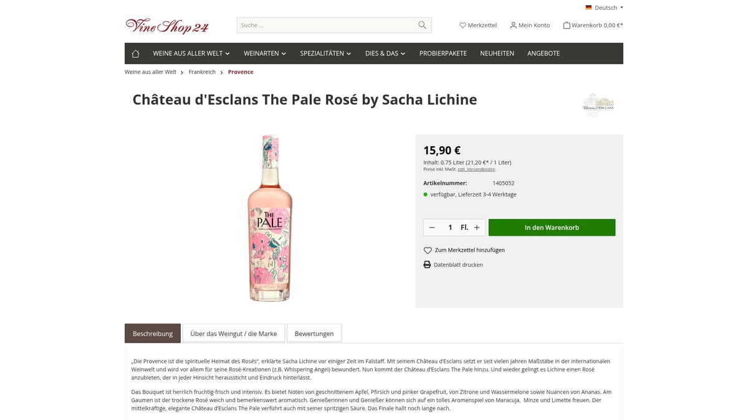The height and width of the screenshot is (420, 748).
Task: Click the printer icon for Datenblatt drucken
Action: click(427, 264)
